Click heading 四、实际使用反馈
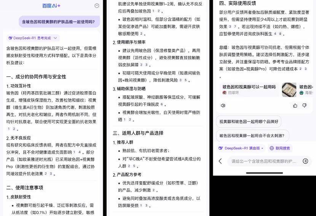Viewport: 316px width, 216px height. [x=238, y=3]
